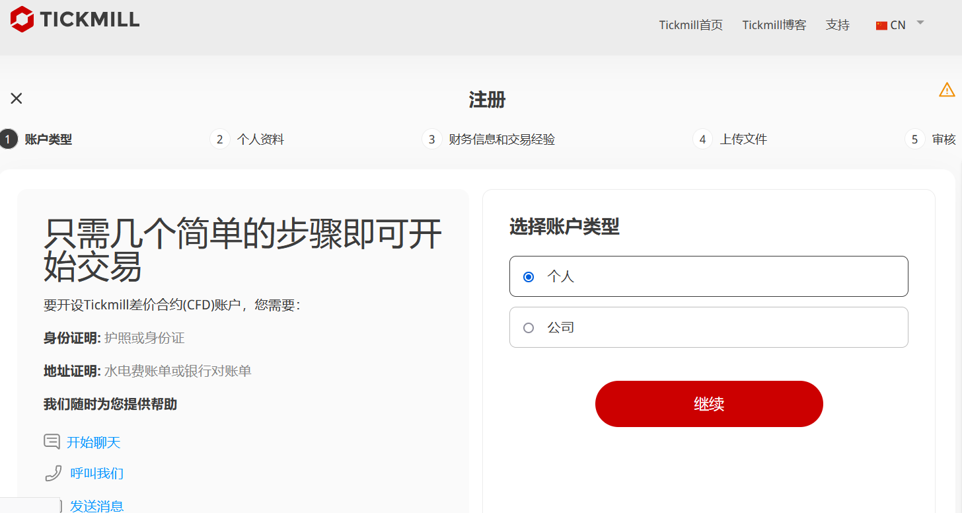Image resolution: width=962 pixels, height=513 pixels.
Task: Click the China flag icon
Action: pyautogui.click(x=881, y=26)
